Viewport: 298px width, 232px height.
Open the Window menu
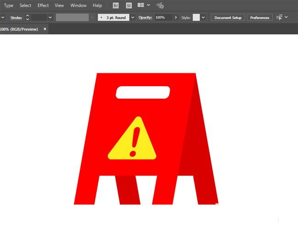78,6
